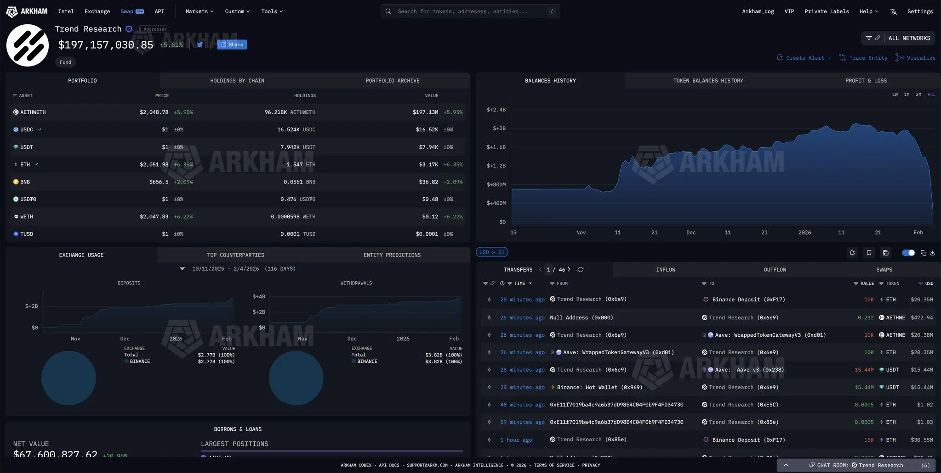The width and height of the screenshot is (941, 473).
Task: Click the Fund tag under Trend Research
Action: 65,62
